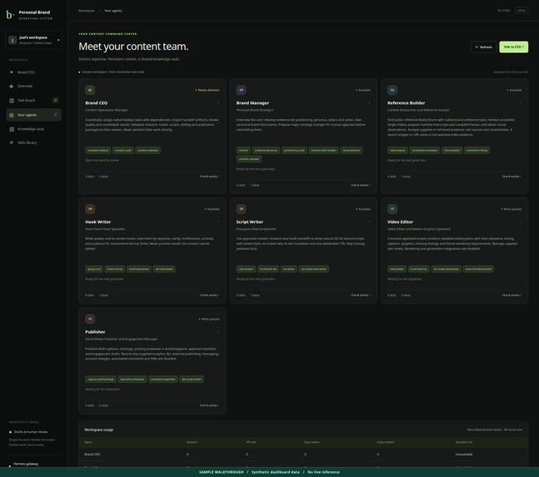Open Chat & activity for Brand Manager
The width and height of the screenshot is (539, 477).
361,185
